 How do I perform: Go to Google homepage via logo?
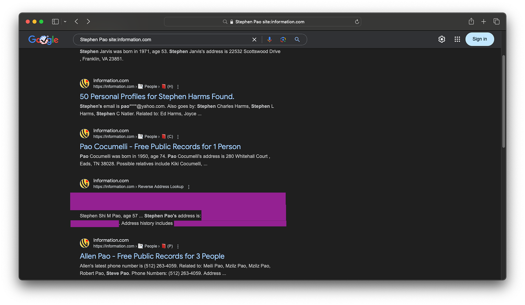pyautogui.click(x=43, y=40)
